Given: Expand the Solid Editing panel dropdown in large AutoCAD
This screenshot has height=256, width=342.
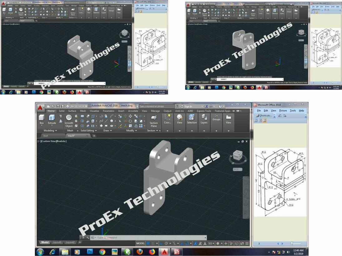Looking at the screenshot, I should (89, 130).
